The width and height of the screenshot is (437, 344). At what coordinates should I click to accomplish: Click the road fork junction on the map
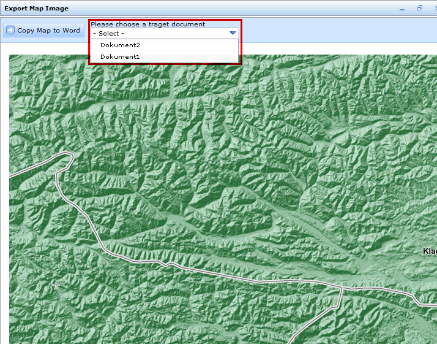pyautogui.click(x=340, y=288)
